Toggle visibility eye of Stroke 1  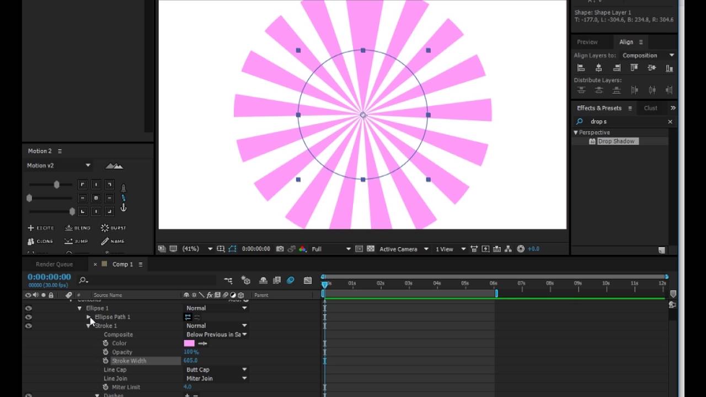(28, 326)
